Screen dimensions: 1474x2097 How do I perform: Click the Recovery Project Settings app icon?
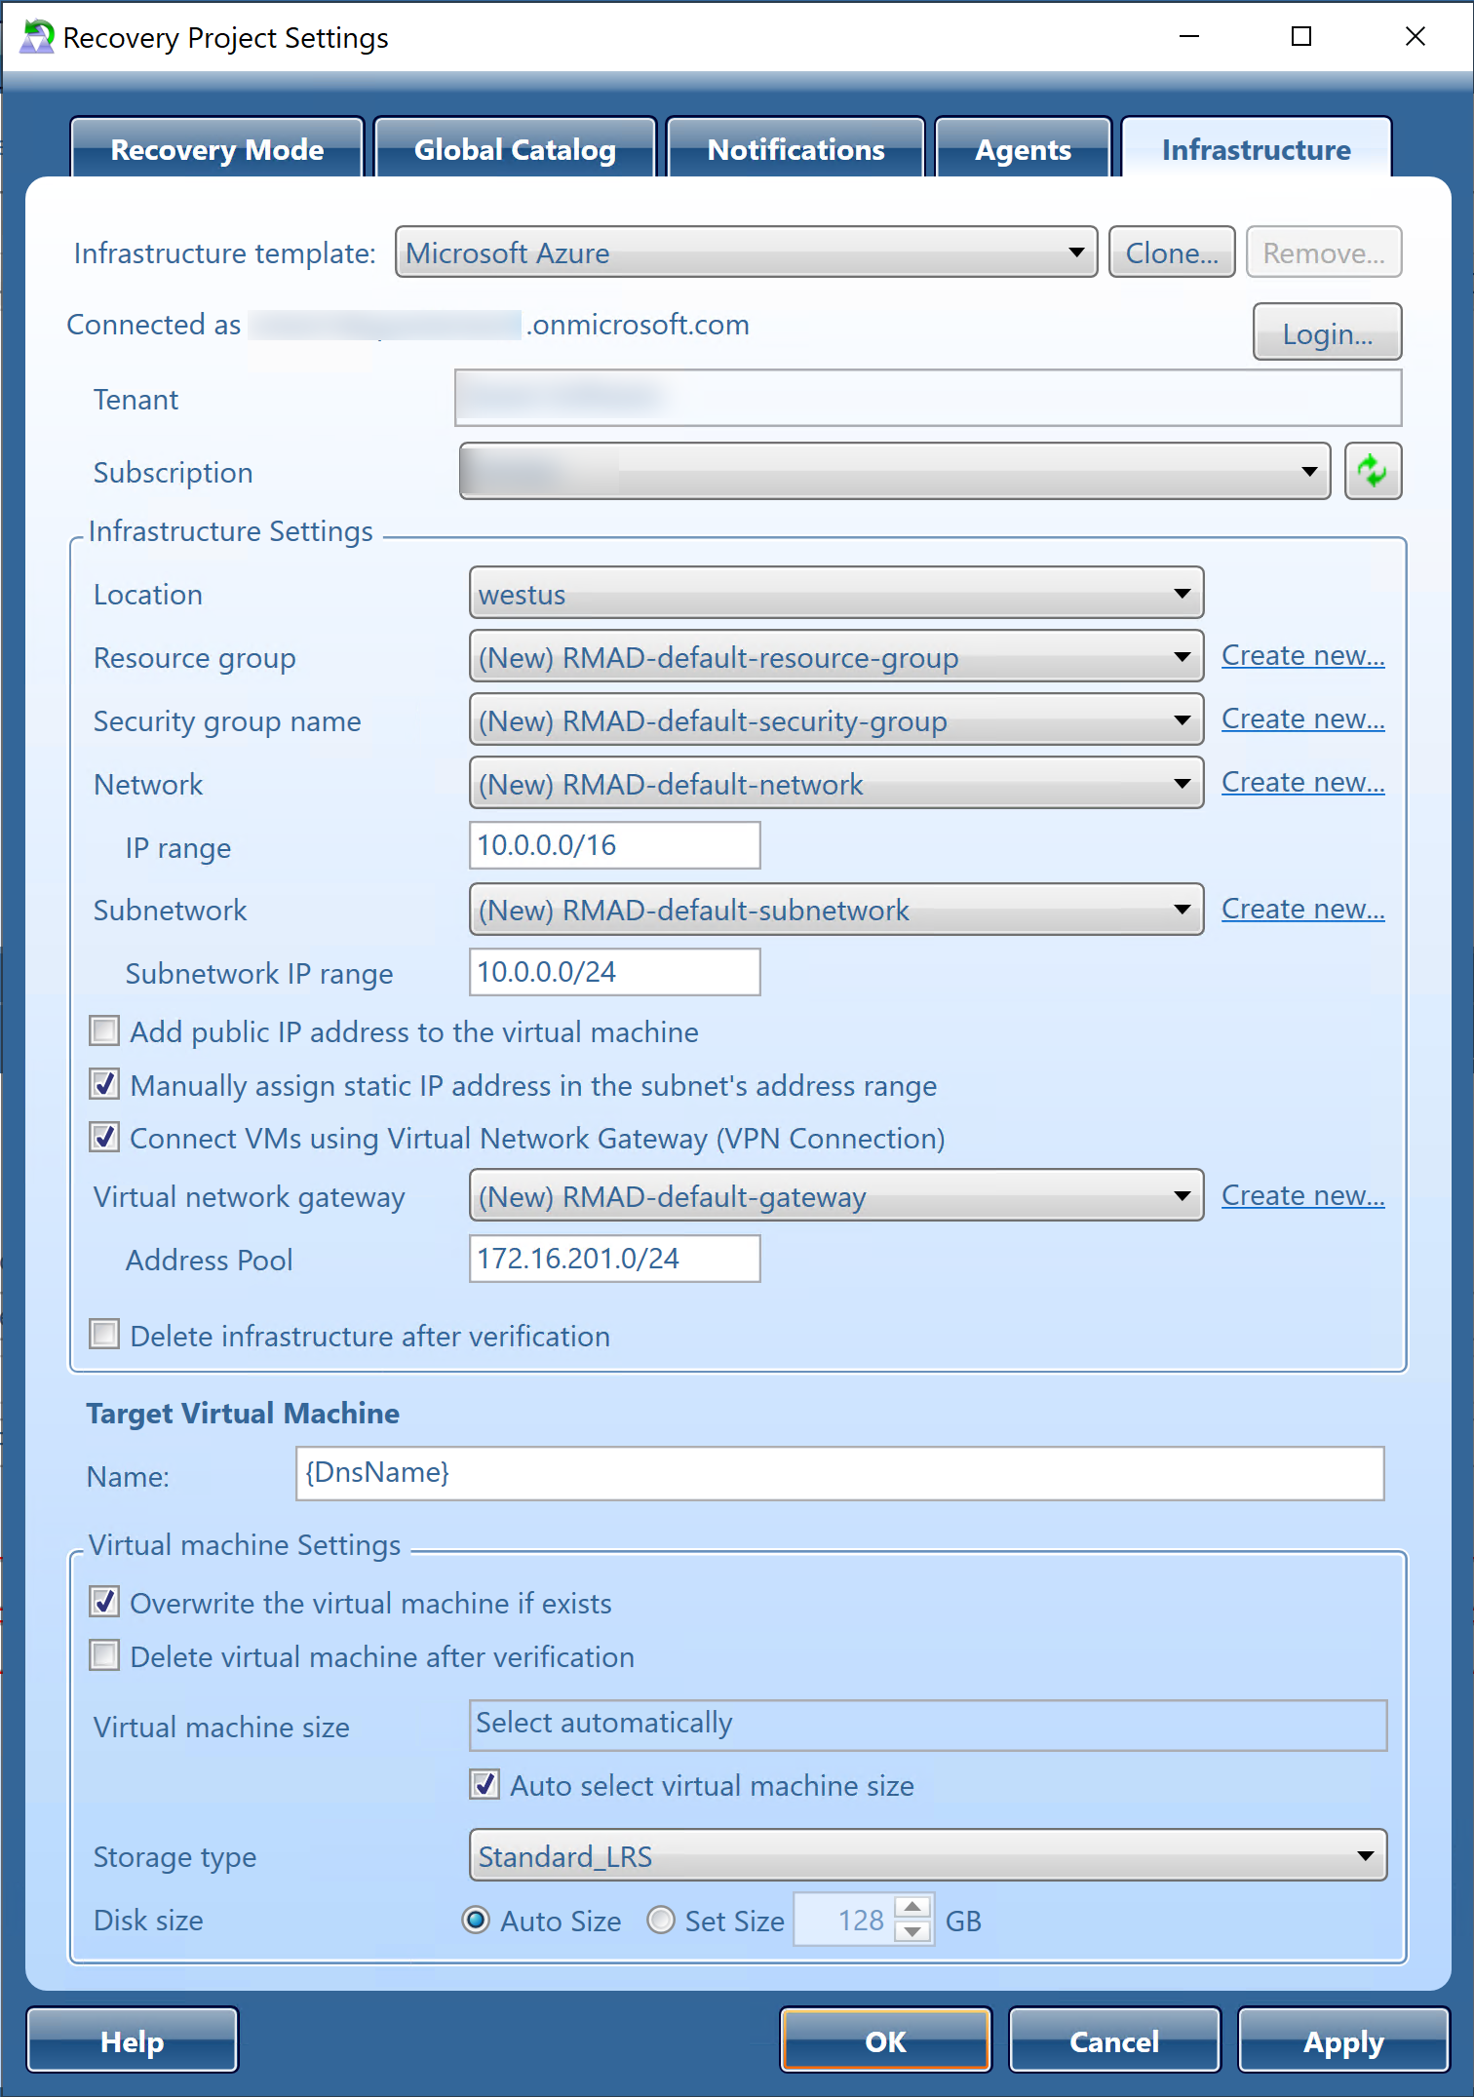[x=37, y=37]
